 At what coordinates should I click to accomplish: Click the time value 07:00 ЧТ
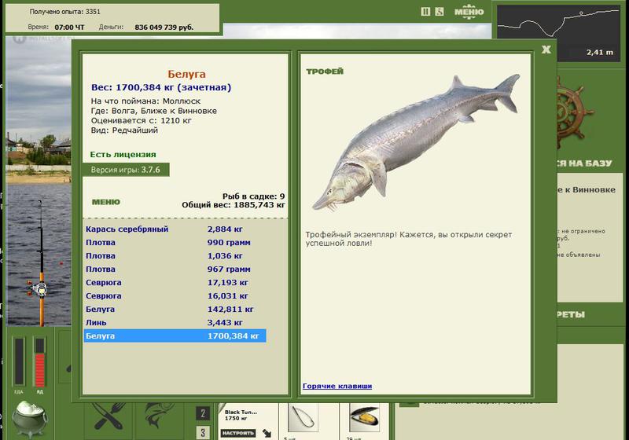(x=69, y=27)
